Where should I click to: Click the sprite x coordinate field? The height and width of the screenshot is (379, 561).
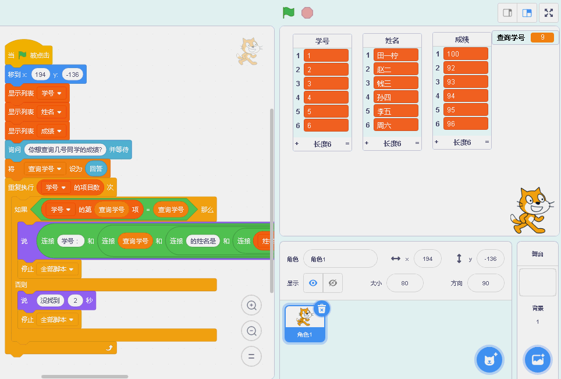[428, 258]
